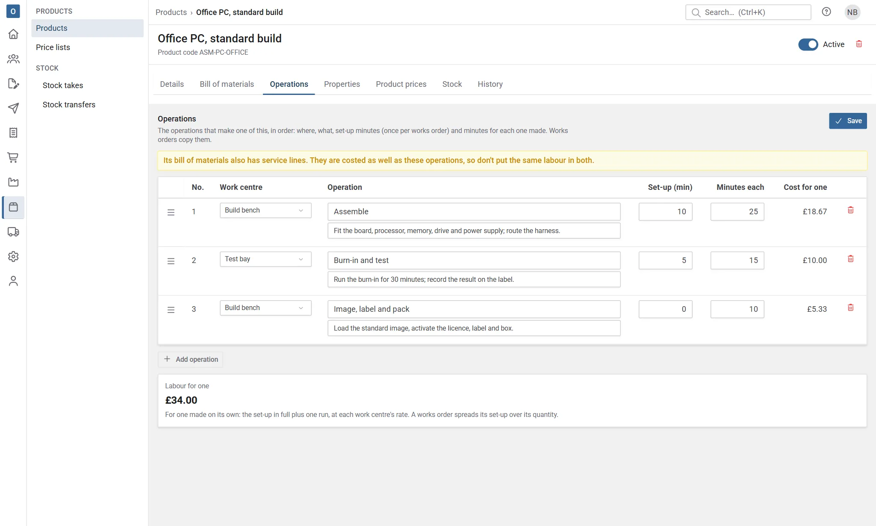Save the operations
The image size is (876, 526).
[848, 121]
